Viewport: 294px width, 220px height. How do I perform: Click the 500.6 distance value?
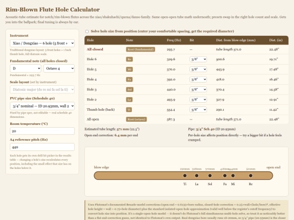220,59
